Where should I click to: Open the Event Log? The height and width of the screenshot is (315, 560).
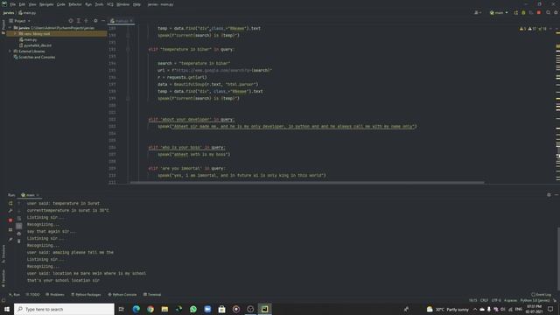(541, 295)
